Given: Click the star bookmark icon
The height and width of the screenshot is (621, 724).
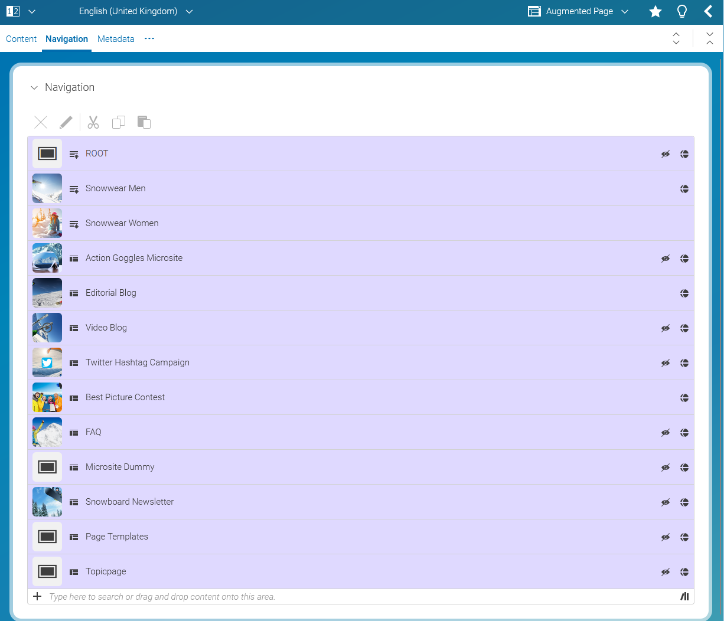Looking at the screenshot, I should 655,11.
